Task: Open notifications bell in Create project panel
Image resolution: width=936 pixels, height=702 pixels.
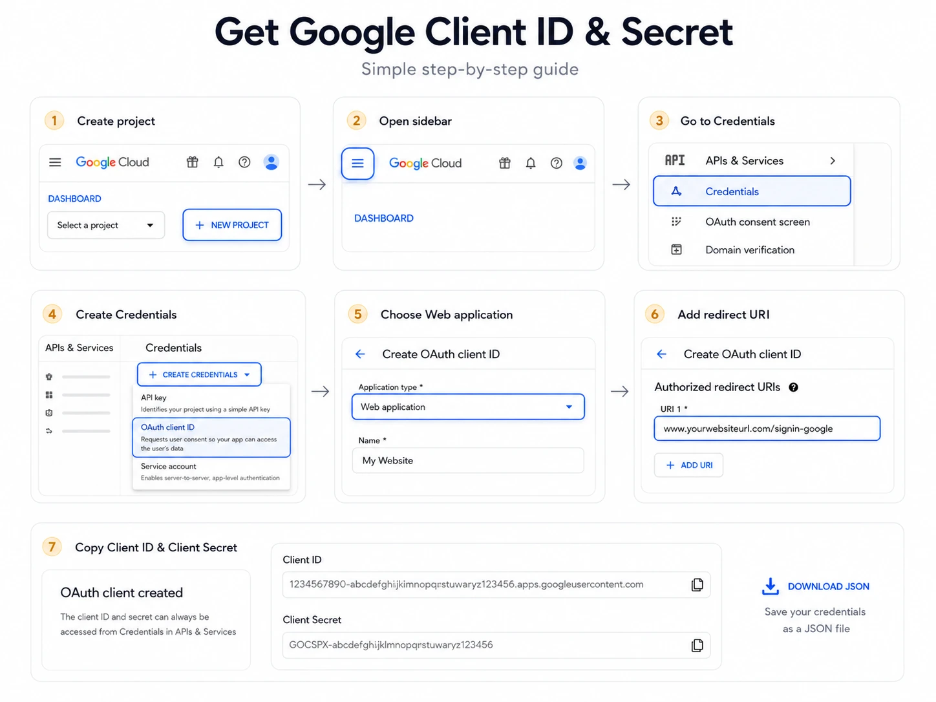Action: [218, 162]
